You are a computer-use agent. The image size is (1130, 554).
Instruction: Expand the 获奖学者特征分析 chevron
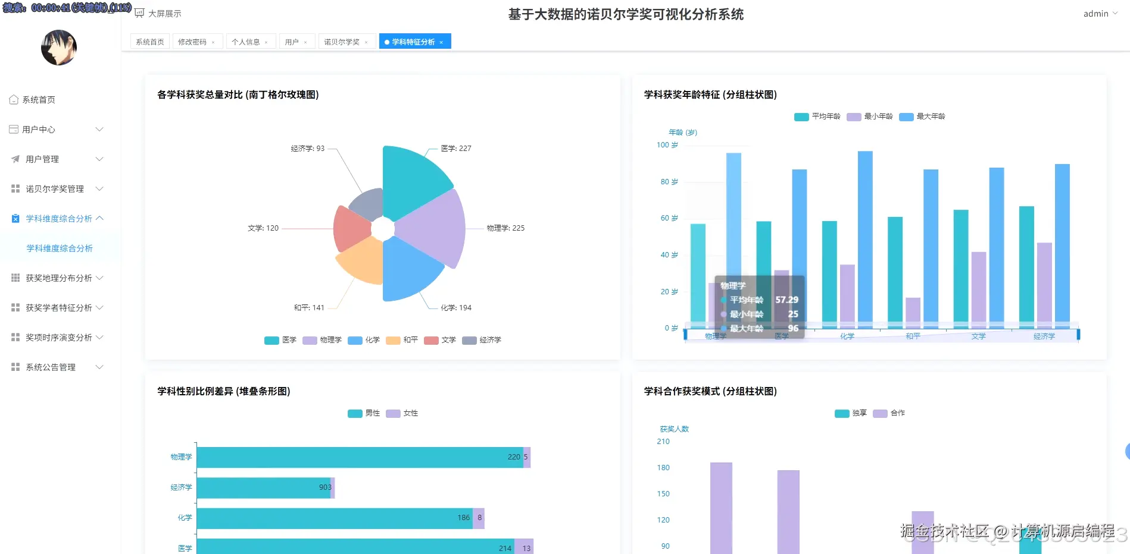point(99,307)
